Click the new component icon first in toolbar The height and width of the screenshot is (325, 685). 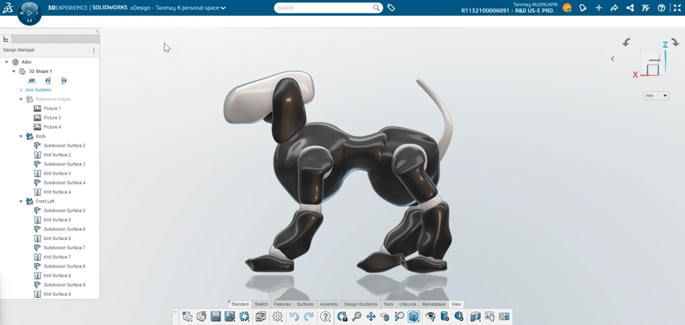tap(187, 316)
